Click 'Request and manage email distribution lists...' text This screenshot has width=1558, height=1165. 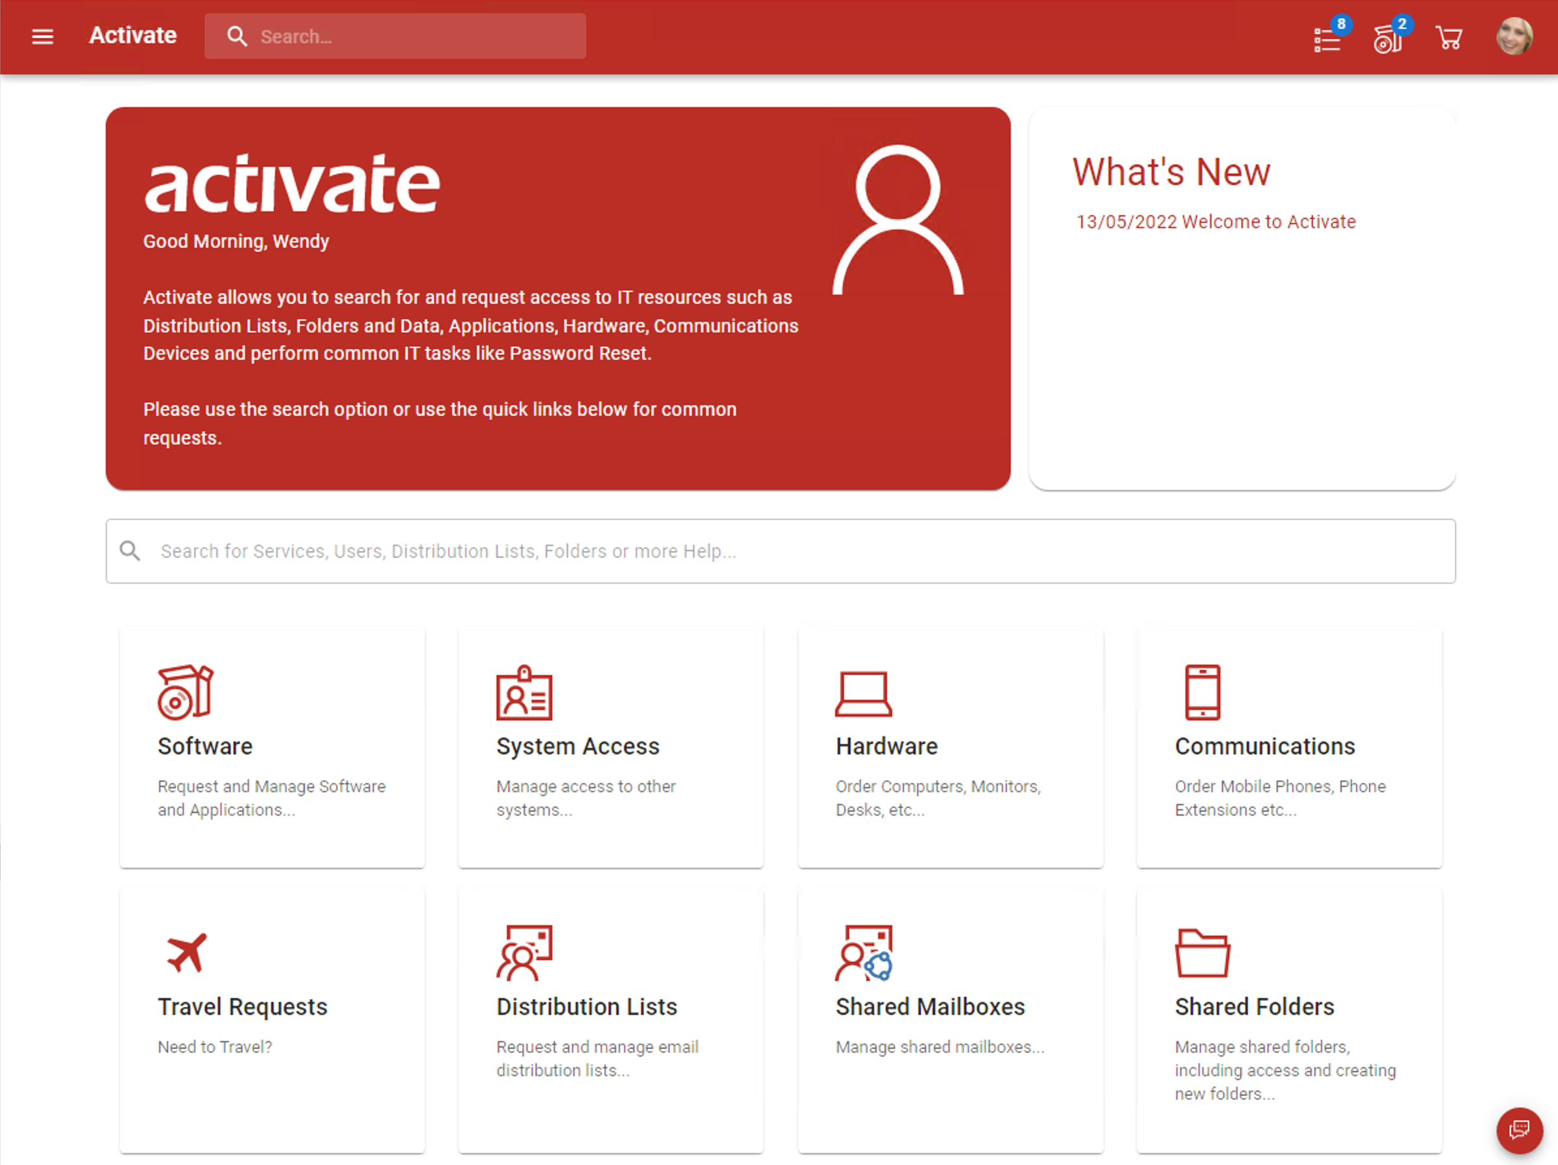pyautogui.click(x=597, y=1059)
